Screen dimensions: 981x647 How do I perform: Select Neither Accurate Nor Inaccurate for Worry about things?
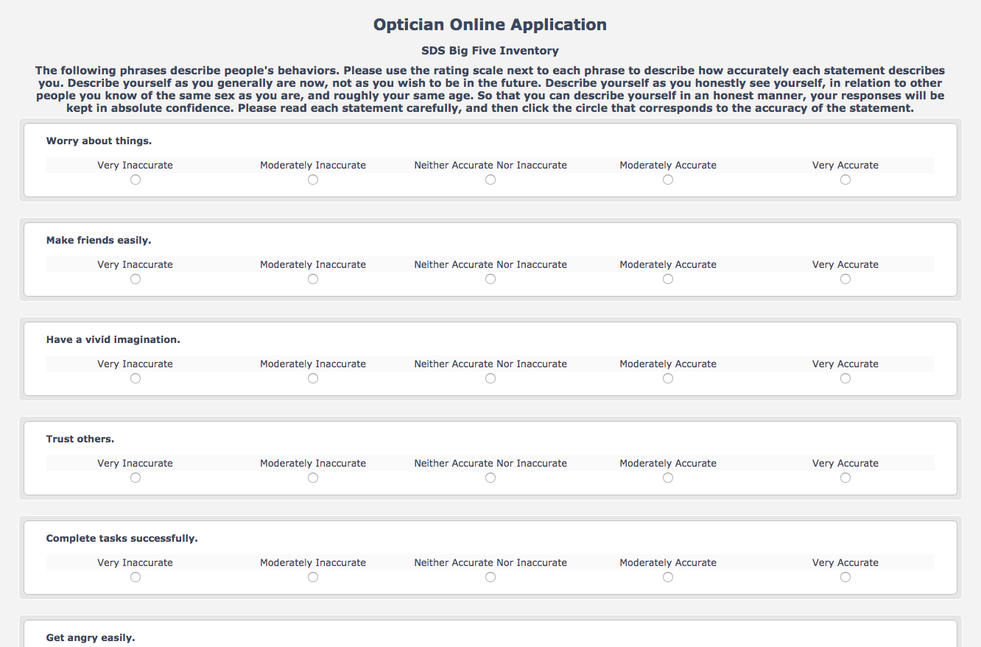tap(490, 180)
